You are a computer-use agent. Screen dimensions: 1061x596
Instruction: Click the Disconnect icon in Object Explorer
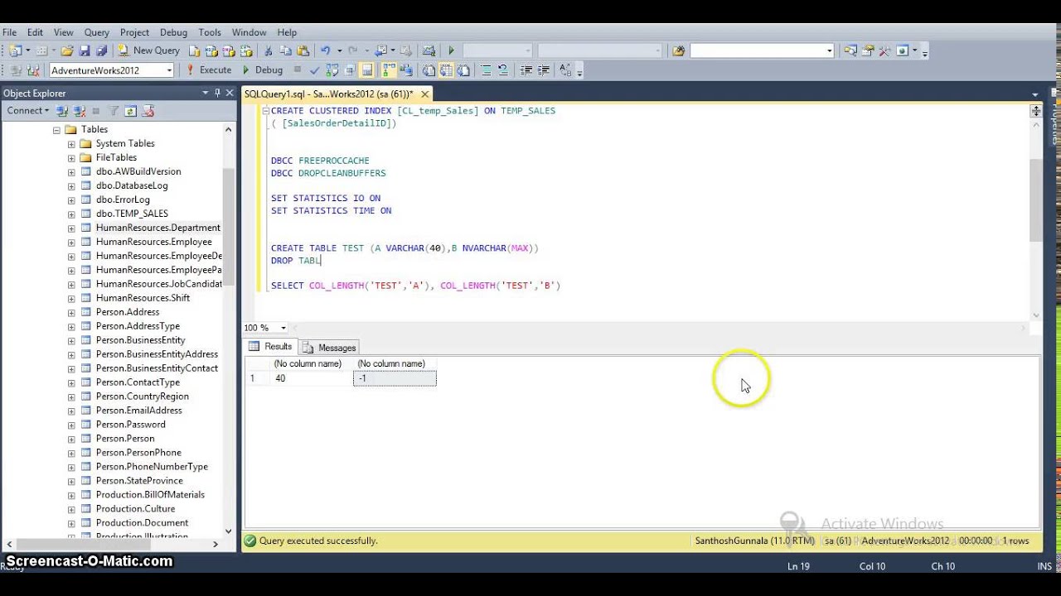pyautogui.click(x=79, y=111)
